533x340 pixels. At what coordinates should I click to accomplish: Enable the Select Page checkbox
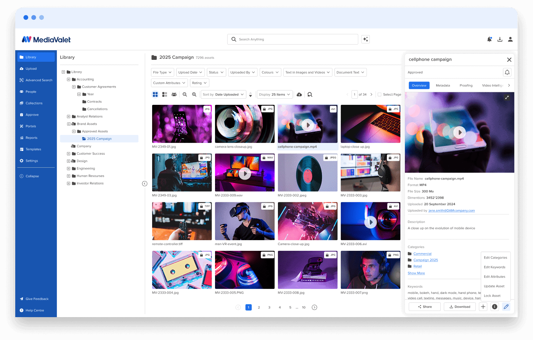coord(379,94)
